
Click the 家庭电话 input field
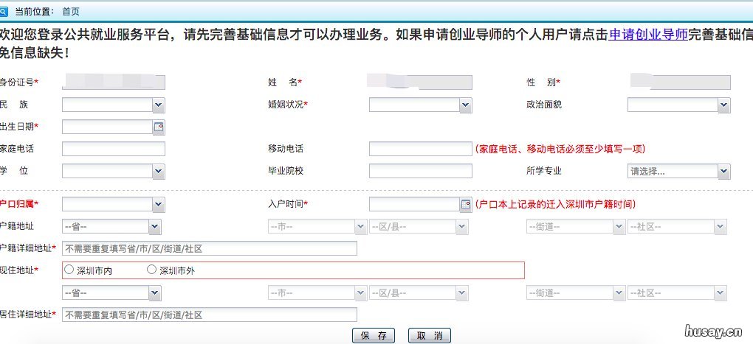[114, 149]
